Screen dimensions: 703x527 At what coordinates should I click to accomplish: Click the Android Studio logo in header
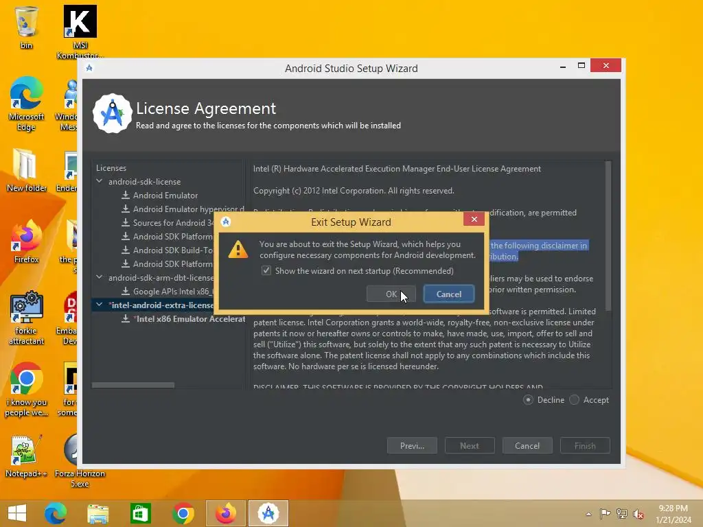112,113
